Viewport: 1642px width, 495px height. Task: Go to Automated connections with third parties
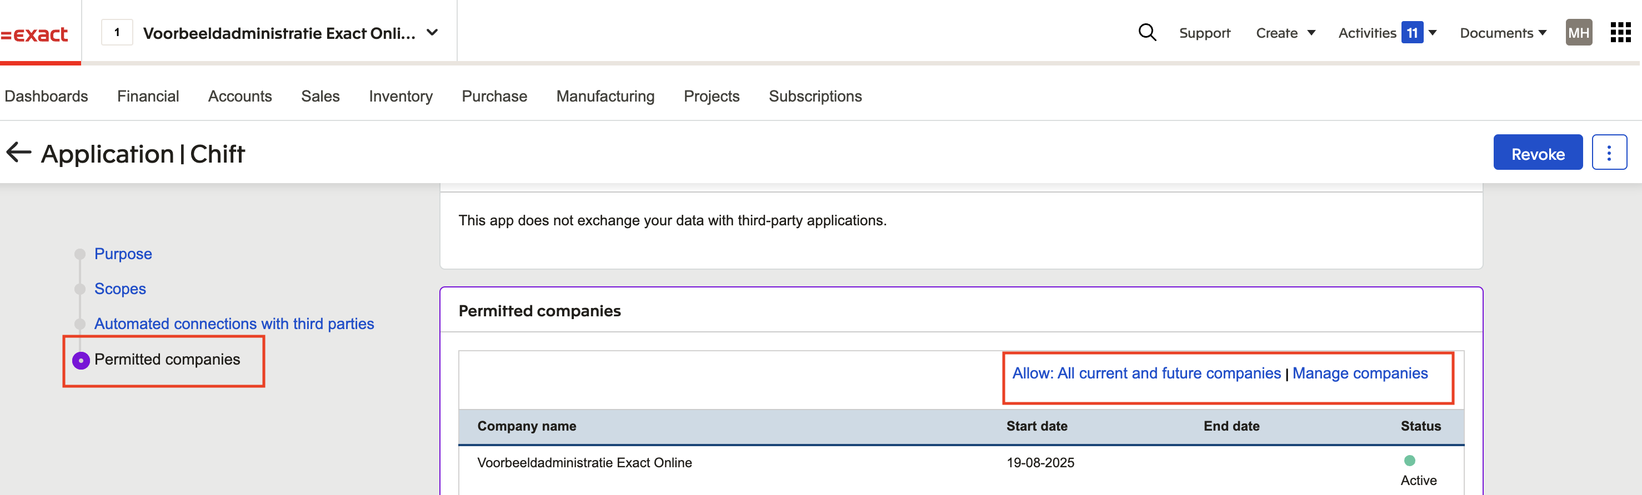[234, 324]
